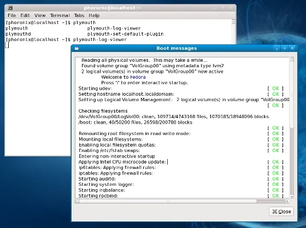Click 'iptables: Applying firewall rules:' line
This screenshot has width=306, height=228.
[x=116, y=173]
